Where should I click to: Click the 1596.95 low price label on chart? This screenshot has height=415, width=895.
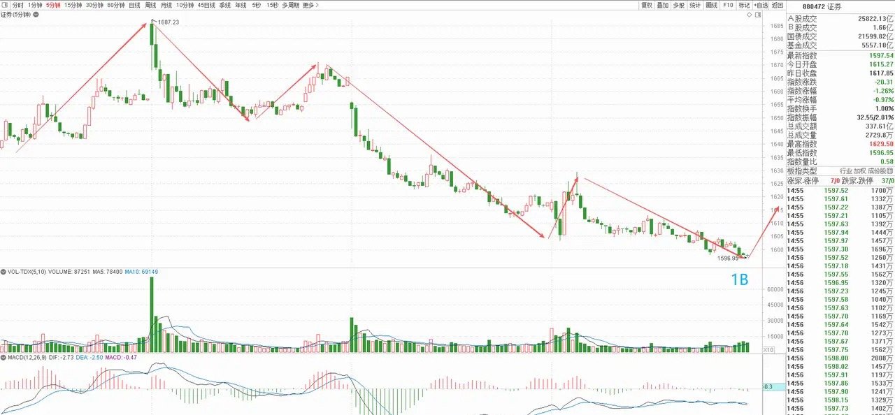(x=728, y=258)
